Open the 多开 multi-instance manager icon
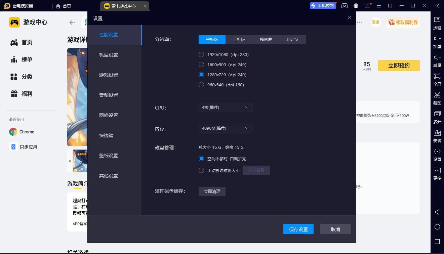Viewport: 444px width, 254px height. 437,118
